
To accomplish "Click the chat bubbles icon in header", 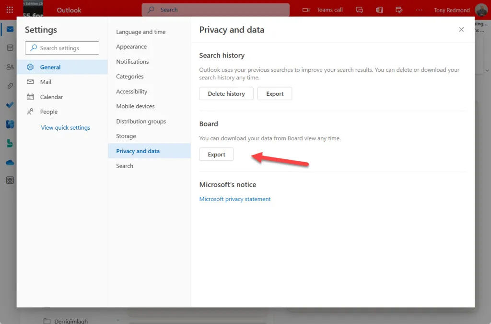I will tap(359, 10).
